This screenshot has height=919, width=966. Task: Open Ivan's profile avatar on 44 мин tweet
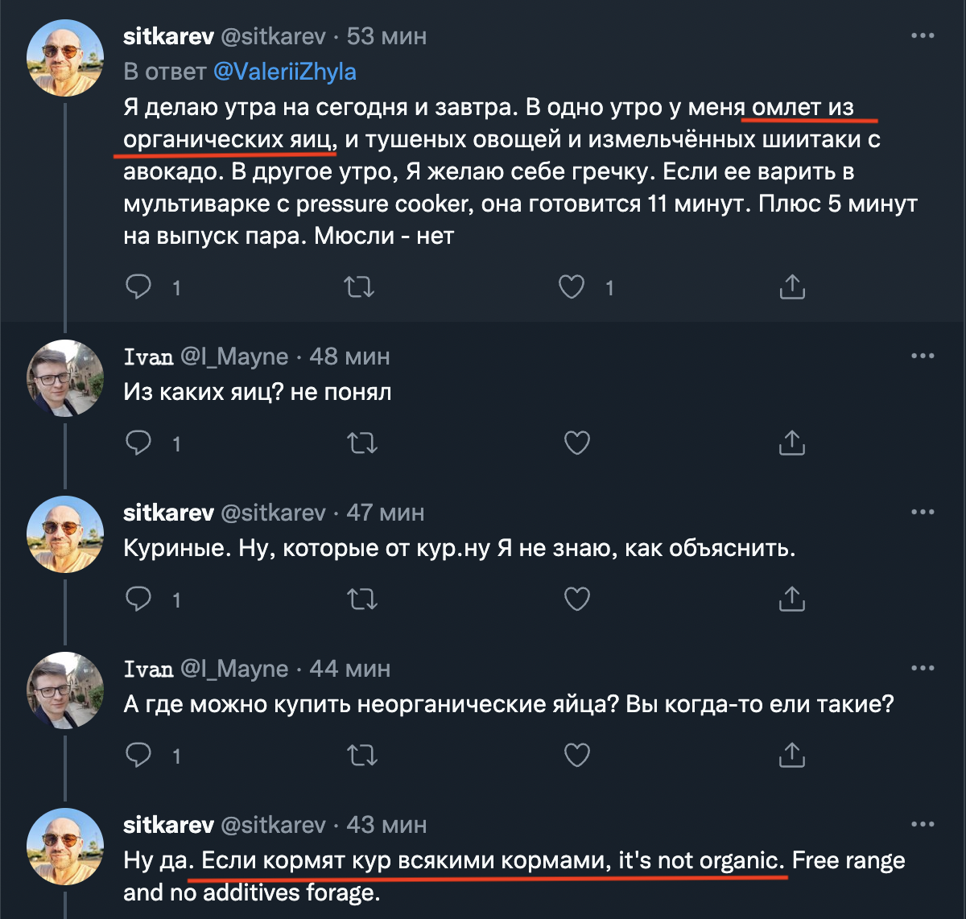[x=65, y=690]
